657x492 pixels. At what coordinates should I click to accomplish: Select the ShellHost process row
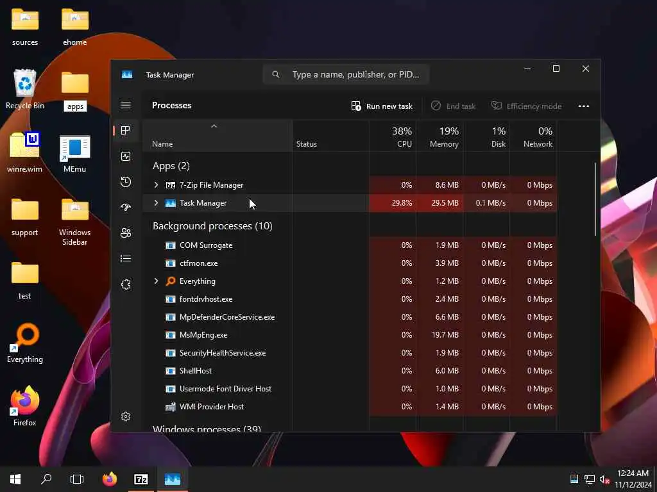coord(350,371)
